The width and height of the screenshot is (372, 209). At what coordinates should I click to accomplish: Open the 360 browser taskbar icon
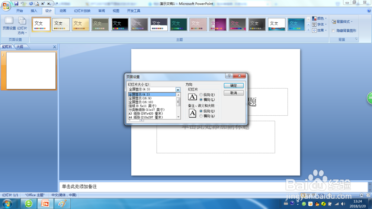coord(29,204)
